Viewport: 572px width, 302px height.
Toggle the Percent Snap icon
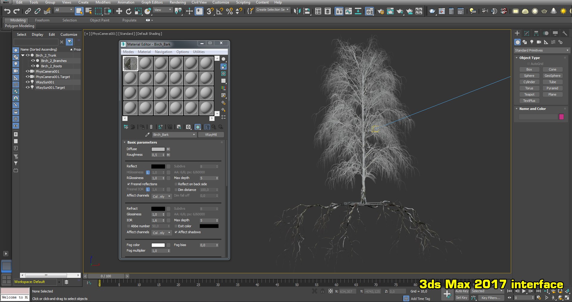pos(229,11)
